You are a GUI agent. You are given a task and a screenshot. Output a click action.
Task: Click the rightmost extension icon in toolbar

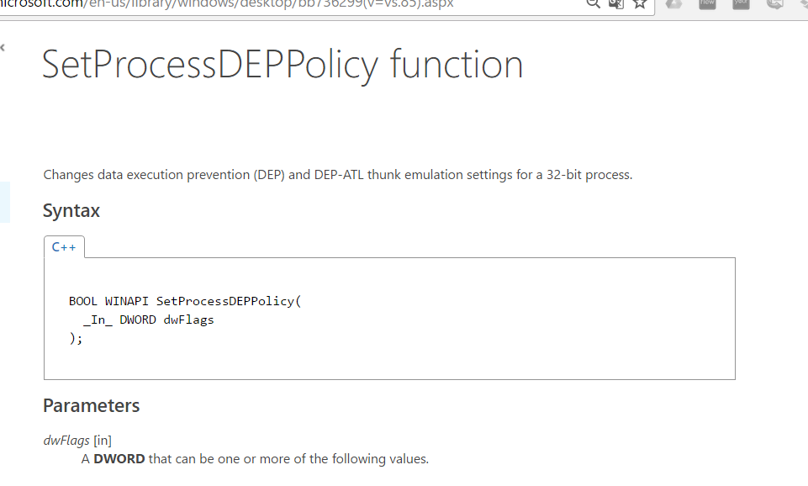point(802,3)
